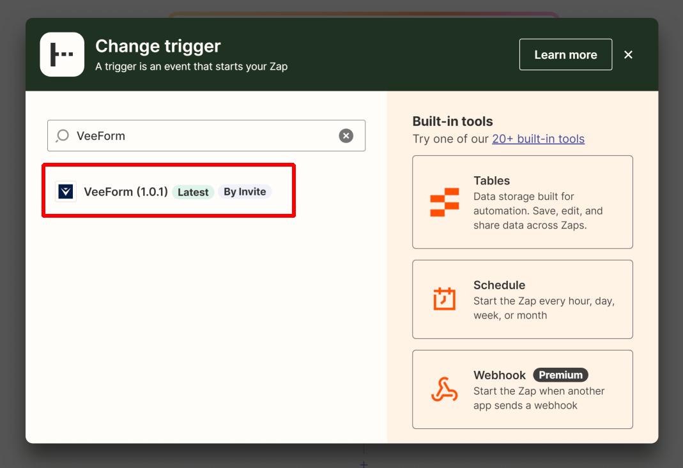This screenshot has height=468, width=683.
Task: Click the Premium badge on Webhook
Action: tap(560, 375)
